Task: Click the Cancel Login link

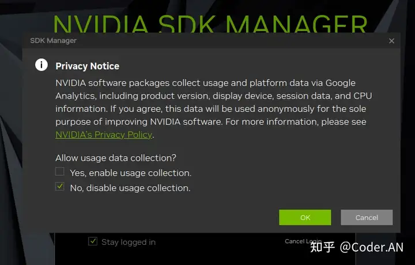Action: [x=303, y=241]
